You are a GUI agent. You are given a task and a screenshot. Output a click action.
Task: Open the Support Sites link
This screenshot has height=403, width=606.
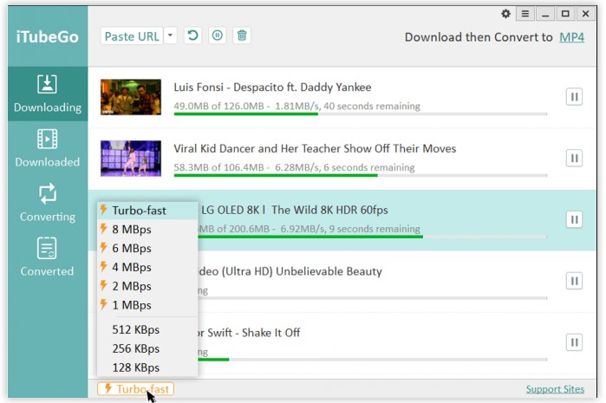(555, 389)
